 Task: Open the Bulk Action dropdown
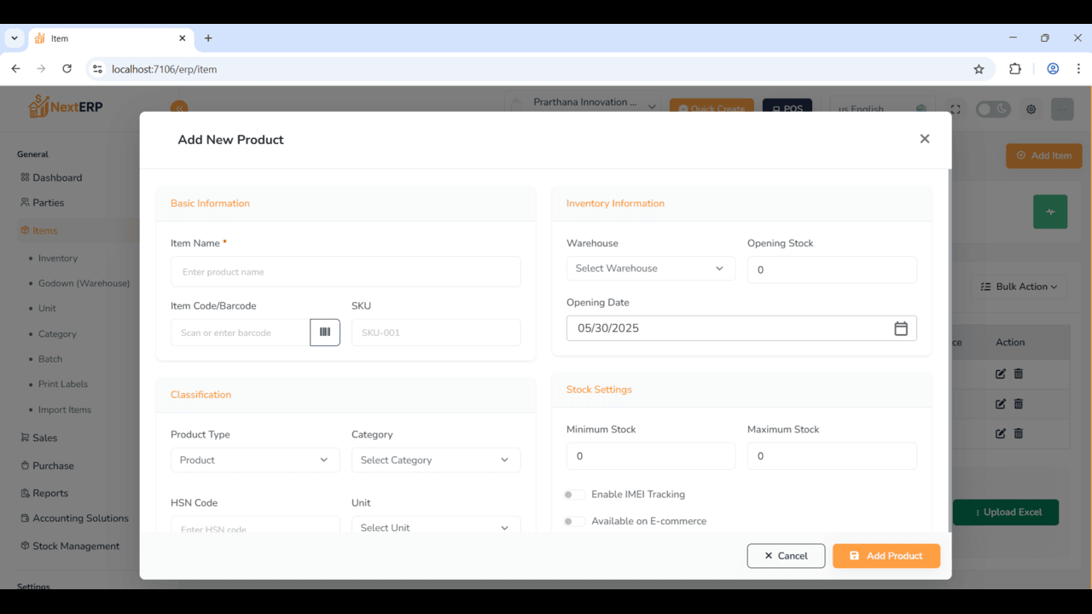click(1019, 286)
